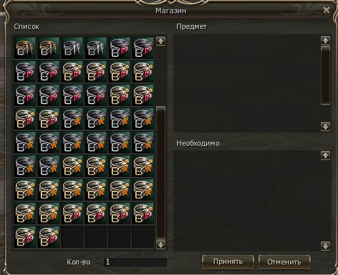Click the item list scroll down arrow
This screenshot has width=338, height=275.
click(x=161, y=244)
